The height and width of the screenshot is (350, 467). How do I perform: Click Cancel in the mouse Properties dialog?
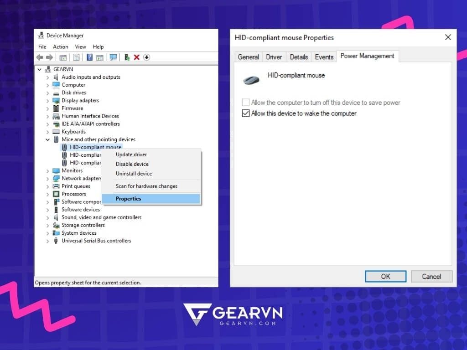[x=431, y=276]
